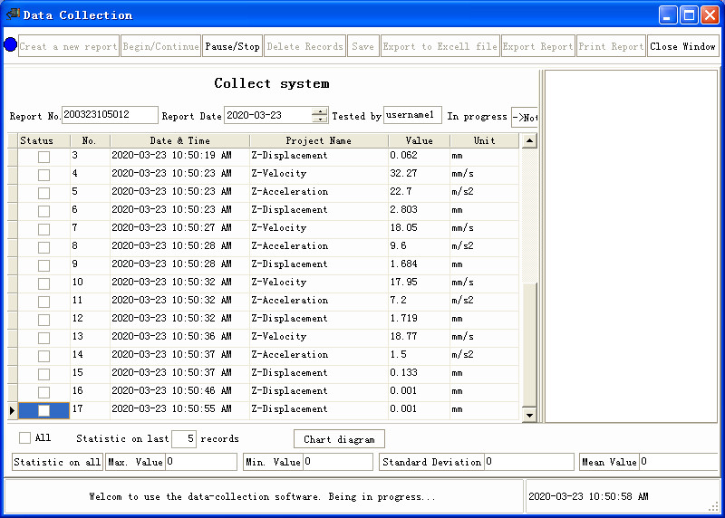Click the Statistic on all button
Viewport: 725px width, 518px height.
[57, 462]
